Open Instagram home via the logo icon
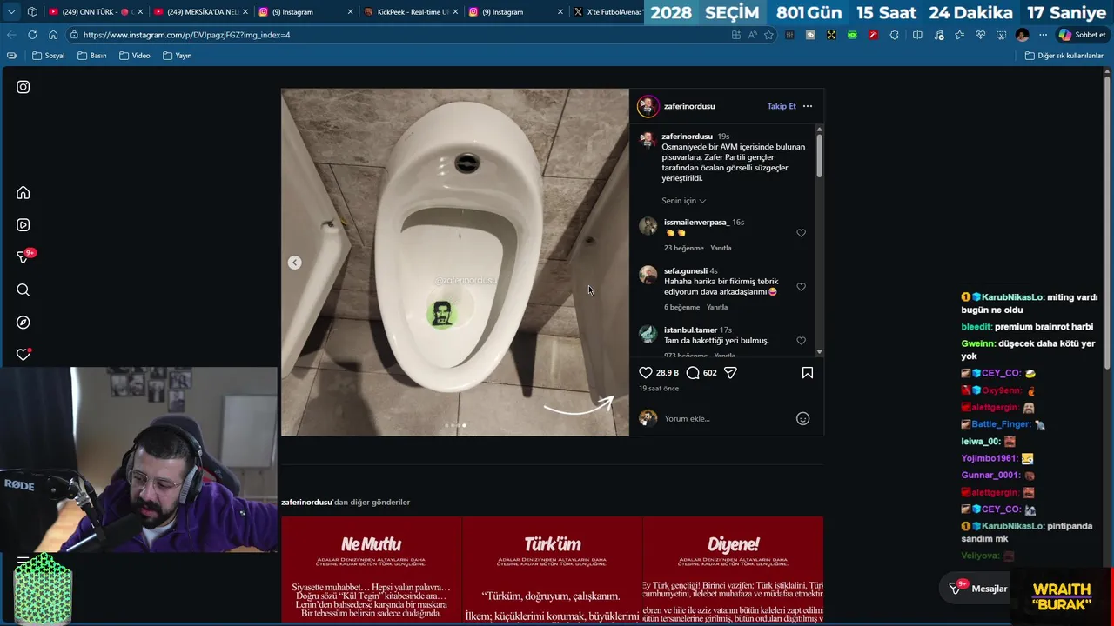1114x626 pixels. click(23, 87)
